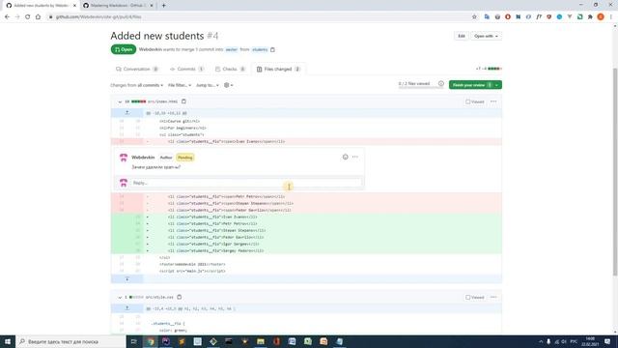
Task: Switch to the Checks tab
Action: pyautogui.click(x=230, y=69)
